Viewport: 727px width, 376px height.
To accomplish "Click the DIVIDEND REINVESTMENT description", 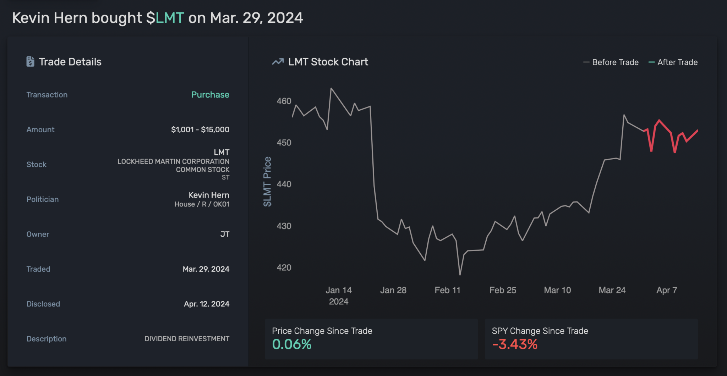I will pyautogui.click(x=187, y=339).
